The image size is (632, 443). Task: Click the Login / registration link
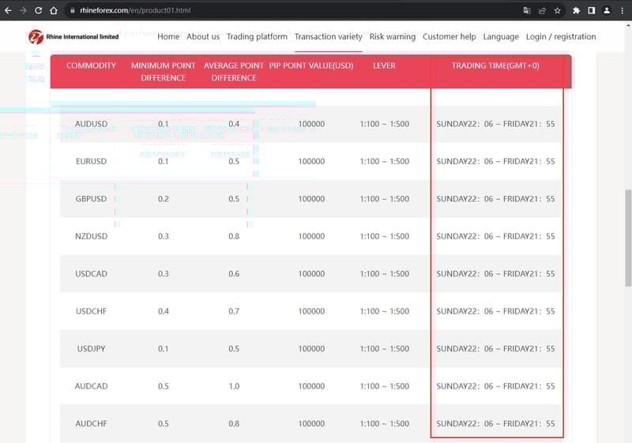(x=561, y=36)
